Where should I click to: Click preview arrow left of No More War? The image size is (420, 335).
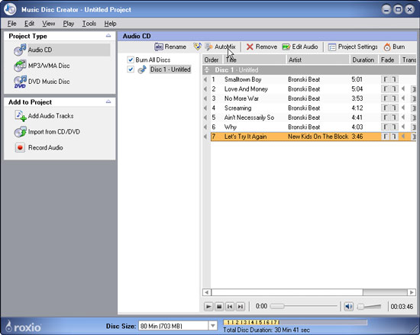205,98
